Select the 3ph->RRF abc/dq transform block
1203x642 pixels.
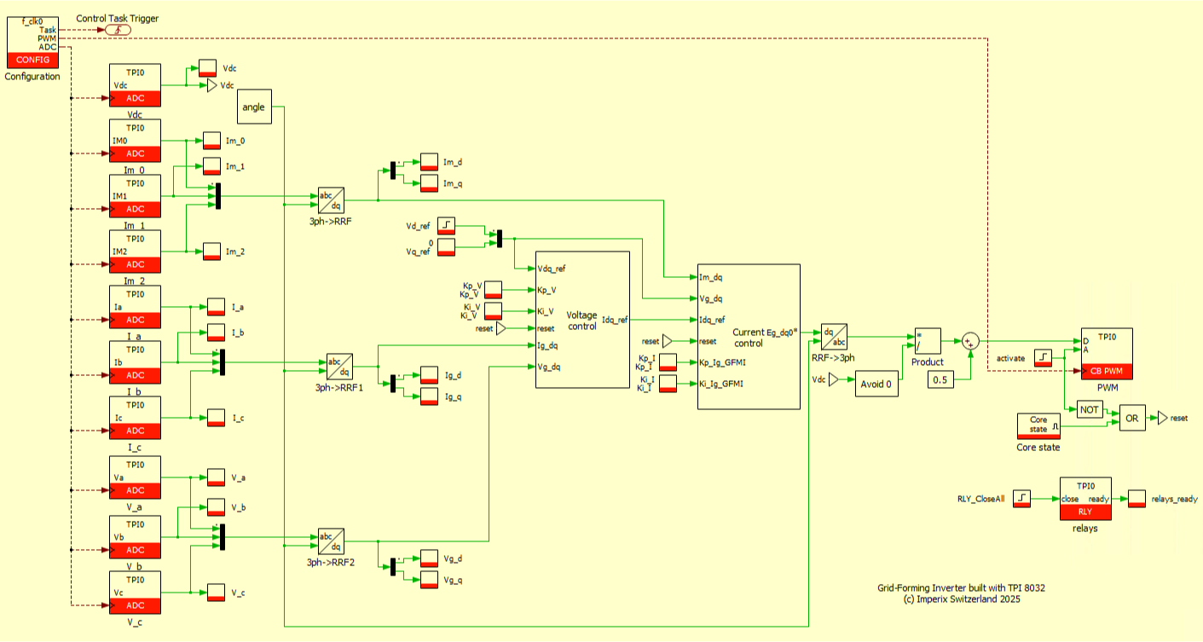(331, 201)
